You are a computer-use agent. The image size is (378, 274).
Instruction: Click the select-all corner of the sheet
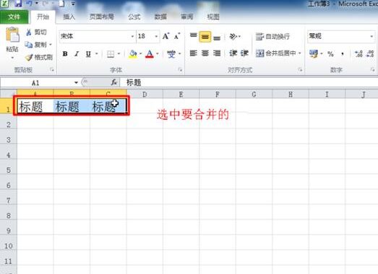click(9, 94)
